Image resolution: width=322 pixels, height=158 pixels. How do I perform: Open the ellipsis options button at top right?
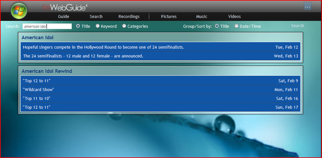pyautogui.click(x=308, y=6)
